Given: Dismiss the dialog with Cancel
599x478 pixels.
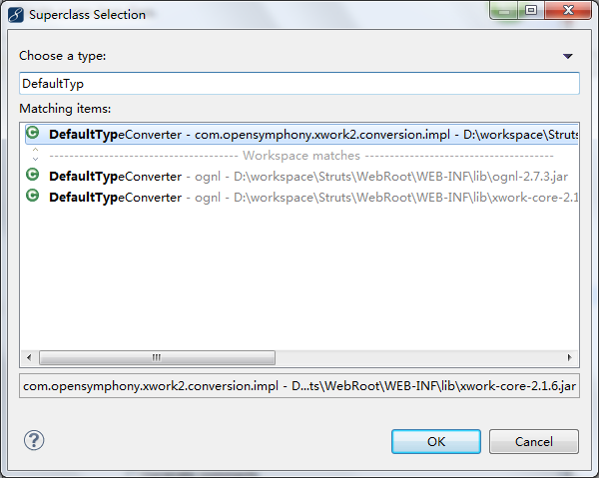Looking at the screenshot, I should pyautogui.click(x=534, y=442).
